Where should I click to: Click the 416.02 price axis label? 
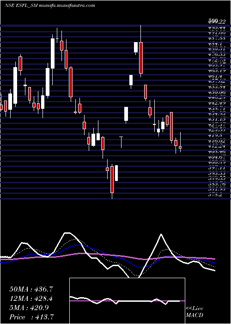coord(217,141)
